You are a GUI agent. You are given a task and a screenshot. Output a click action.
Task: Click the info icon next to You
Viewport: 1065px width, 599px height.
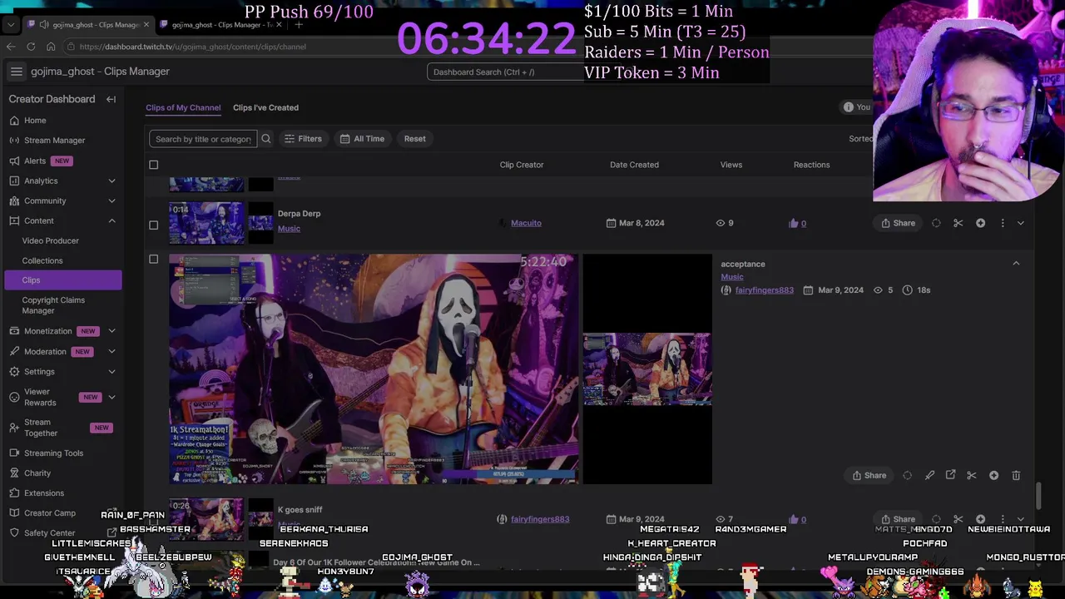[x=848, y=107]
